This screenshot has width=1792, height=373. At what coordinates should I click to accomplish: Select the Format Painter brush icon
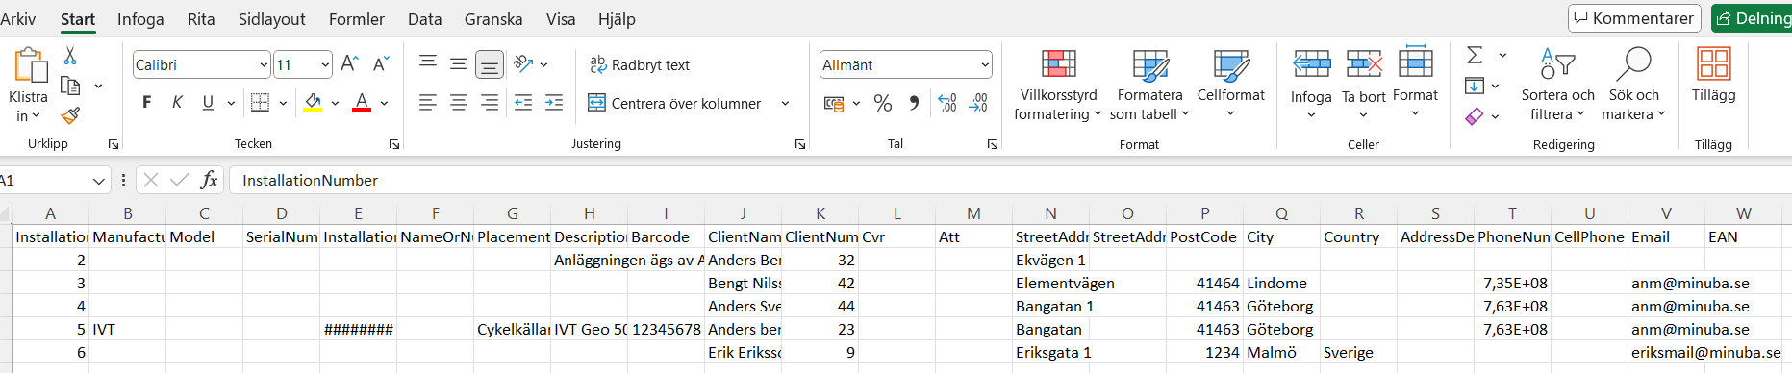click(70, 115)
